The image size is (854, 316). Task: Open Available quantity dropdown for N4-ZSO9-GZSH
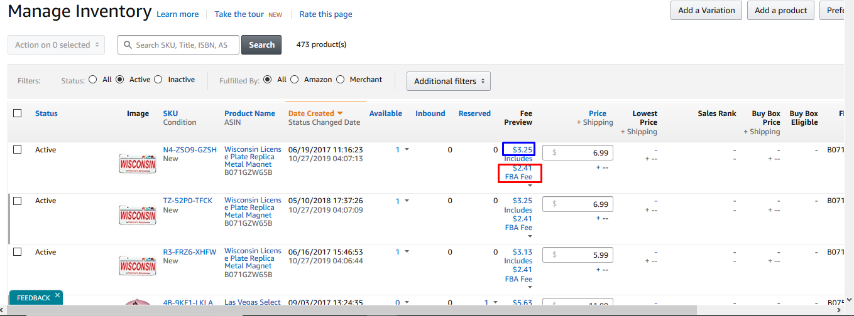(407, 149)
